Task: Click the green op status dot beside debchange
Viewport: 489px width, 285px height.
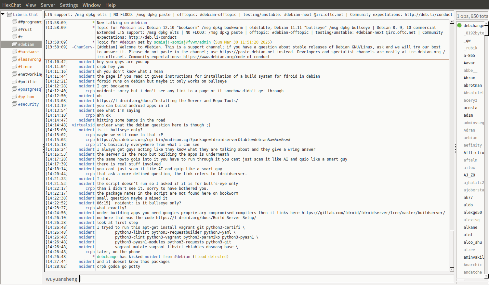Action: coord(459,25)
